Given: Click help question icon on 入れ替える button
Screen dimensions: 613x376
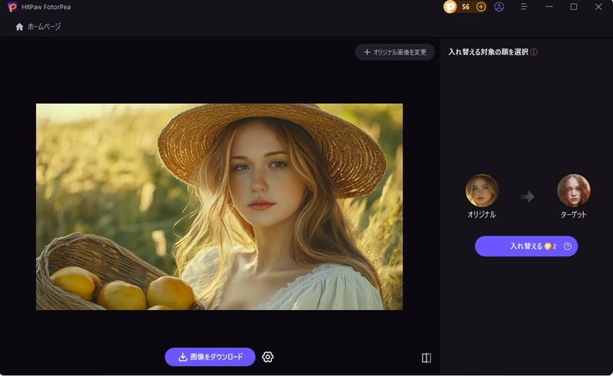Looking at the screenshot, I should [x=567, y=246].
